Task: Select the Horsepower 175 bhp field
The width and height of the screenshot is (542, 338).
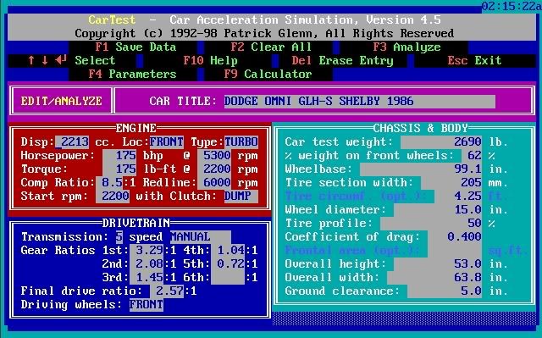Action: [119, 156]
